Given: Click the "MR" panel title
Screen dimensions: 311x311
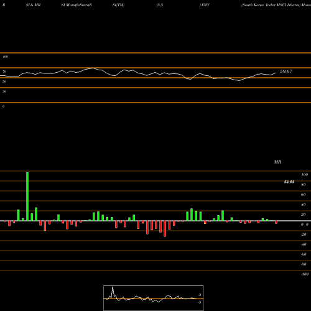Looking at the screenshot, I should [277, 162].
